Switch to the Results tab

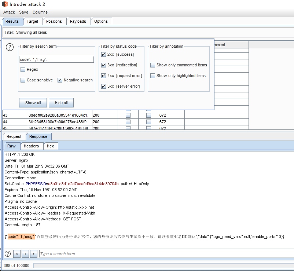pos(12,21)
